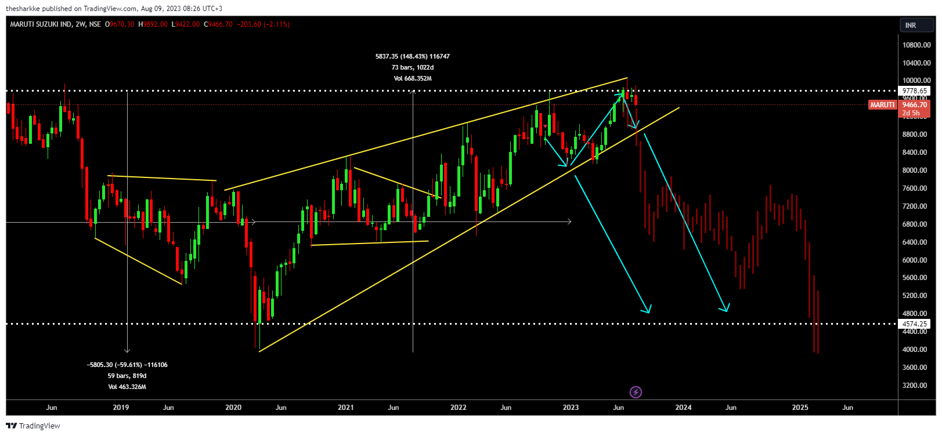Screen dimensions: 942x436
Task: Click the −5805.30 (−59.61%) −116106 measurement text
Action: tap(127, 365)
